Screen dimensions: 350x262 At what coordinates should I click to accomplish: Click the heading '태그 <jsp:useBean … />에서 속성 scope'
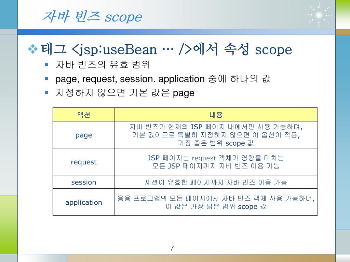pyautogui.click(x=166, y=49)
